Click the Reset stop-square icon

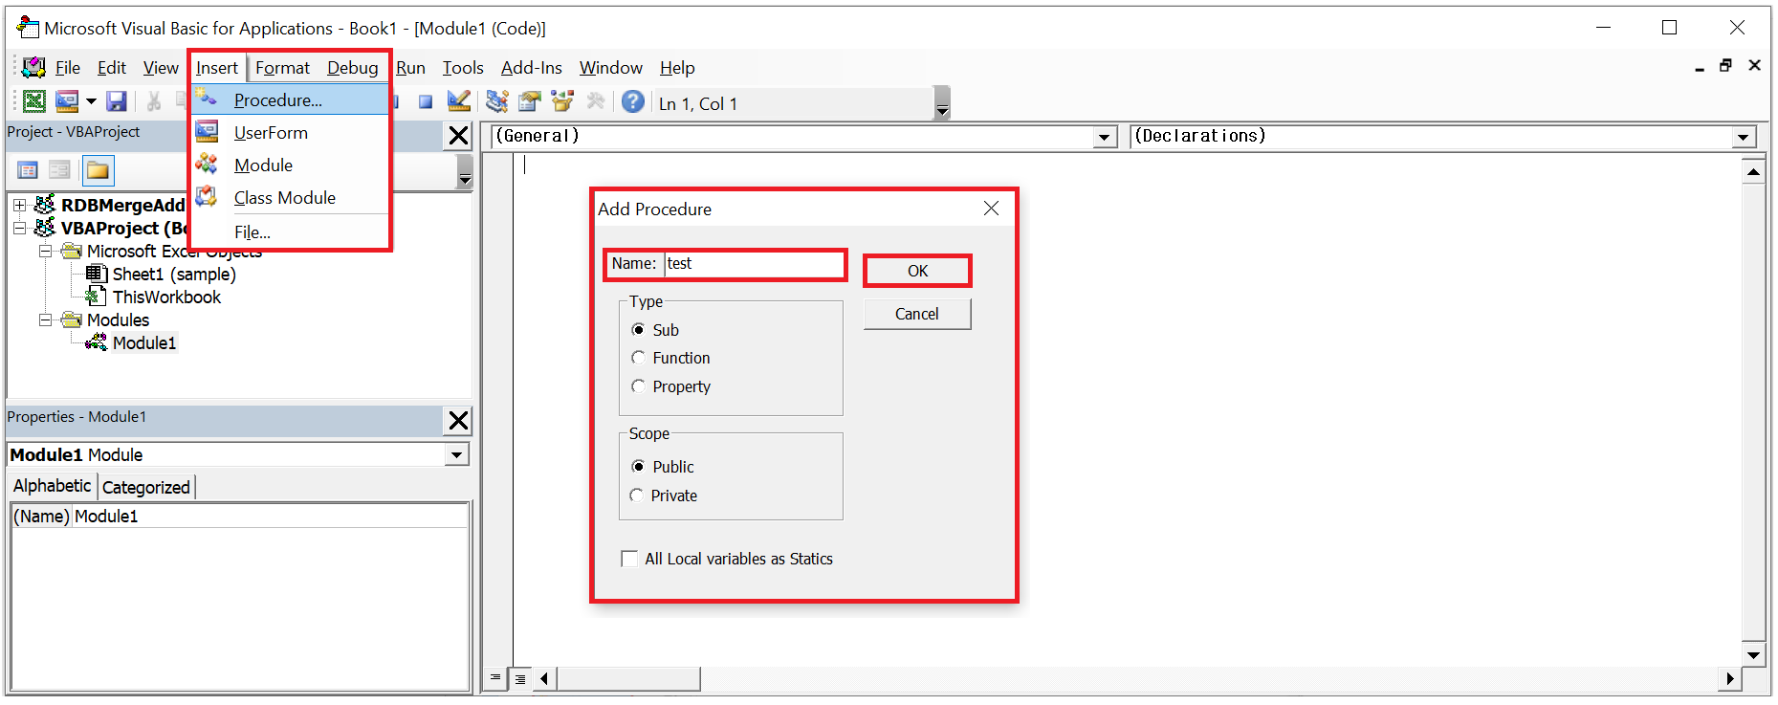[x=426, y=101]
